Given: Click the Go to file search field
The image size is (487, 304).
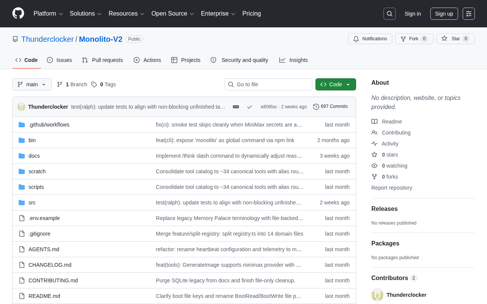Looking at the screenshot, I should [x=268, y=84].
